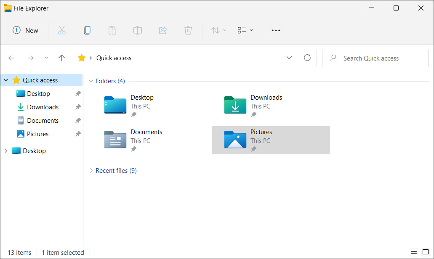The image size is (434, 259).
Task: Select Desktop under Quick access in the sidebar
Action: [x=38, y=94]
